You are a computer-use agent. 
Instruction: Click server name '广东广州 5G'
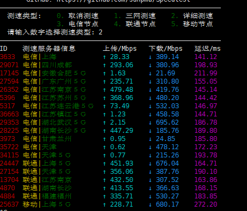pos(64,81)
